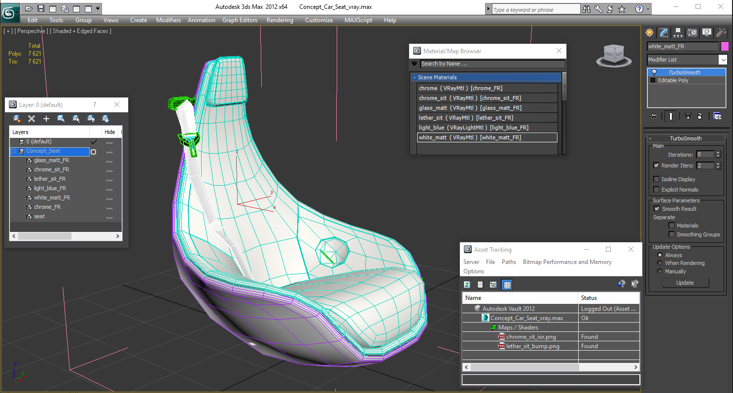Select TurboSmooth in the modifier stack
This screenshot has width=733, height=393.
686,72
